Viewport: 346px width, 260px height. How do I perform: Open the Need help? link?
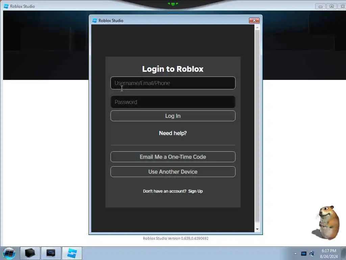tap(173, 133)
